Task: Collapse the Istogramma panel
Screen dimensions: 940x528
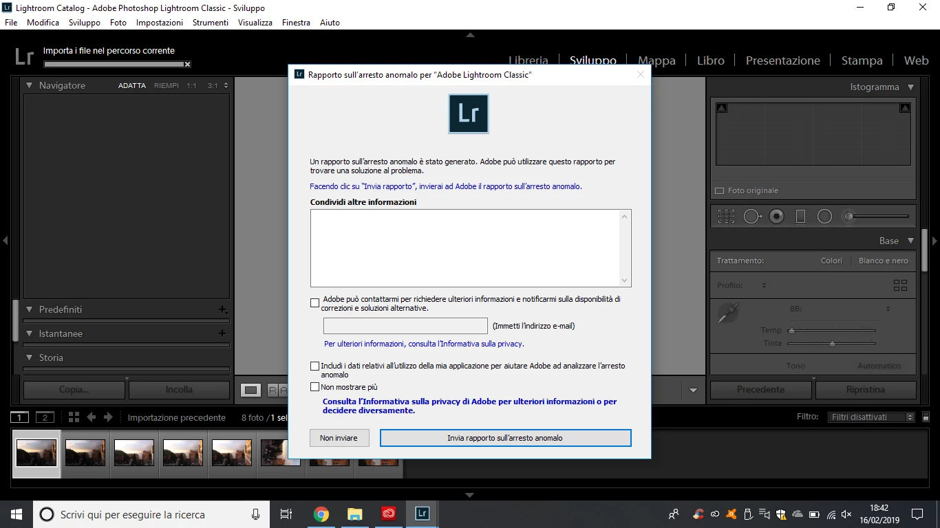Action: pyautogui.click(x=910, y=87)
